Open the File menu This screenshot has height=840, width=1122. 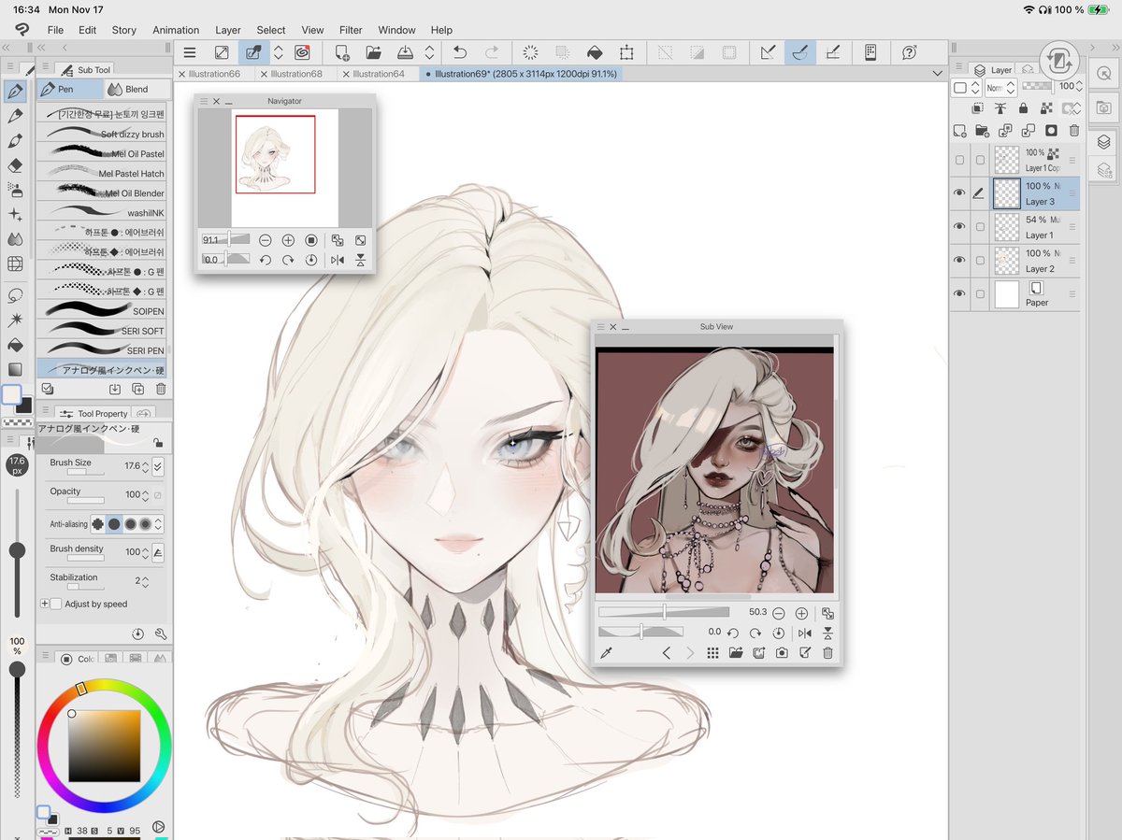point(55,30)
